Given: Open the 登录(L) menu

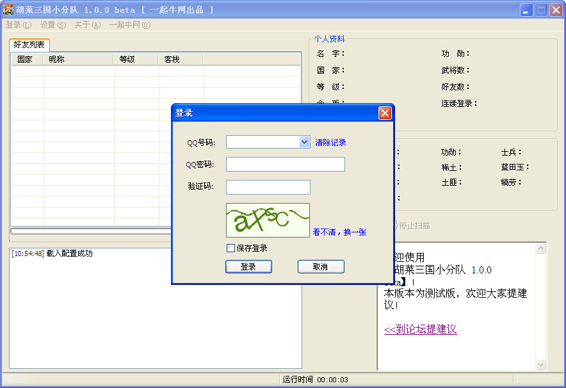Looking at the screenshot, I should (x=19, y=25).
